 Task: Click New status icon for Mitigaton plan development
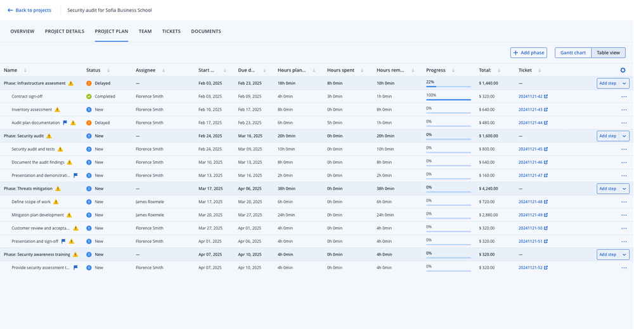tap(89, 214)
